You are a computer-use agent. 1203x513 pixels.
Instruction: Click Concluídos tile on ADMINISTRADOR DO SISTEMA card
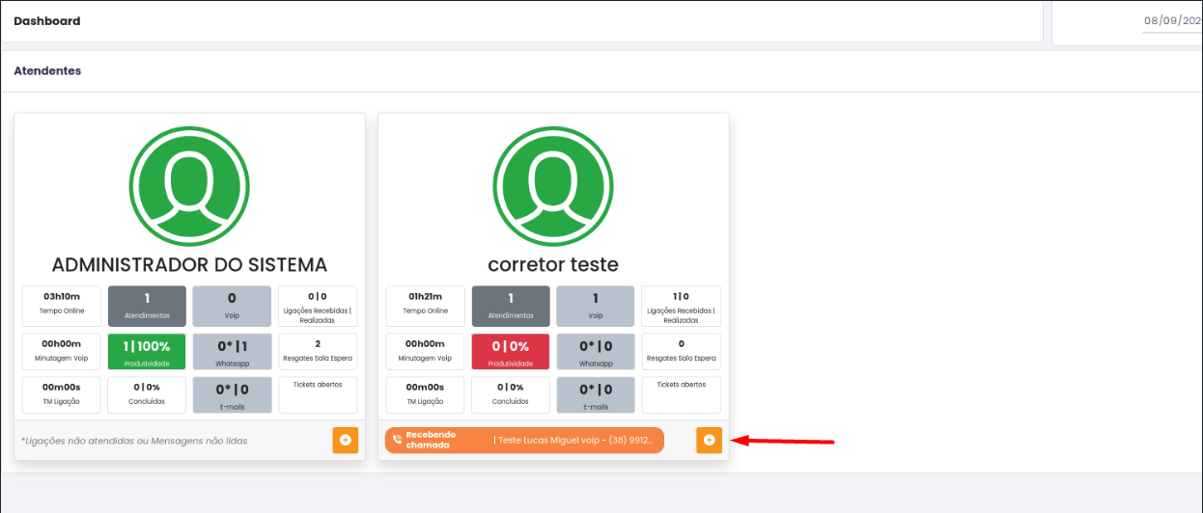pos(147,394)
